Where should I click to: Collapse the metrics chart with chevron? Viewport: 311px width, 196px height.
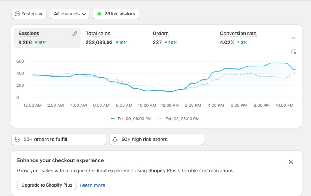(293, 38)
